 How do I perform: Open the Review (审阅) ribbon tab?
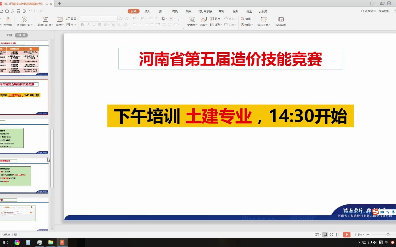[x=221, y=11]
